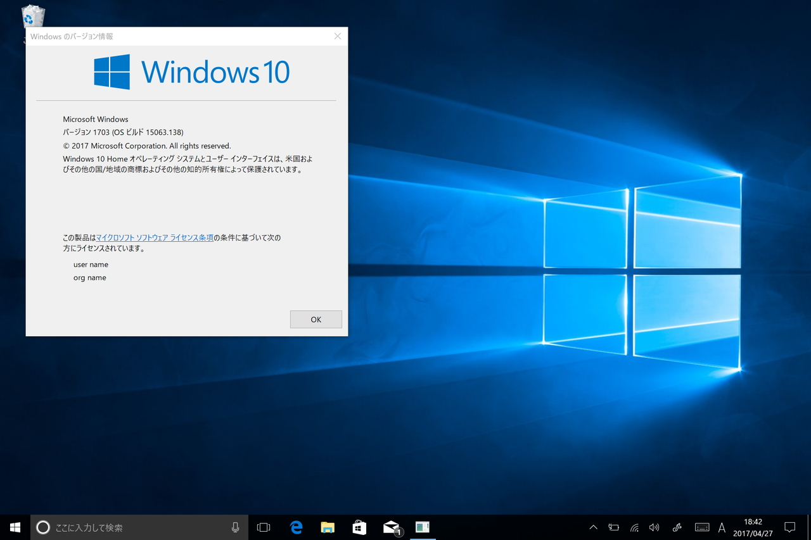Open Windows Ink Workspace
Image resolution: width=811 pixels, height=540 pixels.
click(x=677, y=527)
